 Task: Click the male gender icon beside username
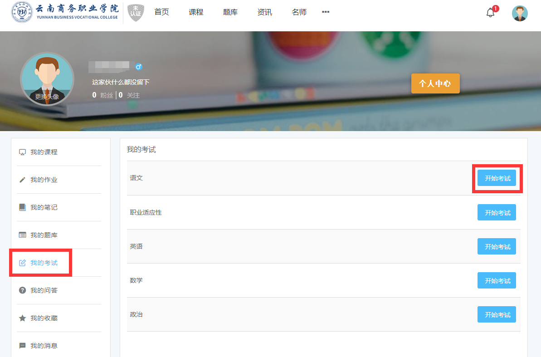pyautogui.click(x=139, y=67)
